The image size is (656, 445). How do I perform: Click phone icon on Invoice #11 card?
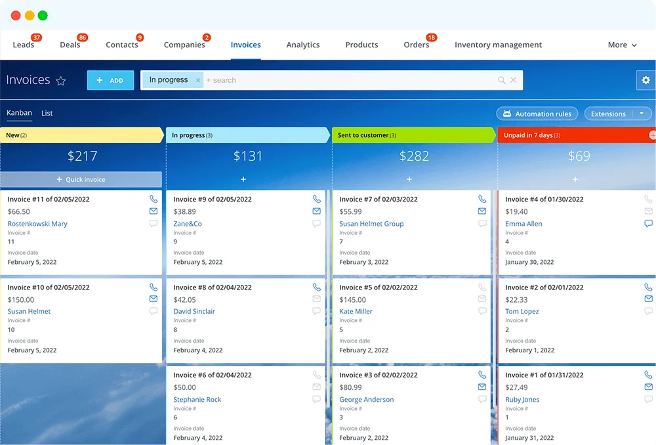pyautogui.click(x=154, y=199)
